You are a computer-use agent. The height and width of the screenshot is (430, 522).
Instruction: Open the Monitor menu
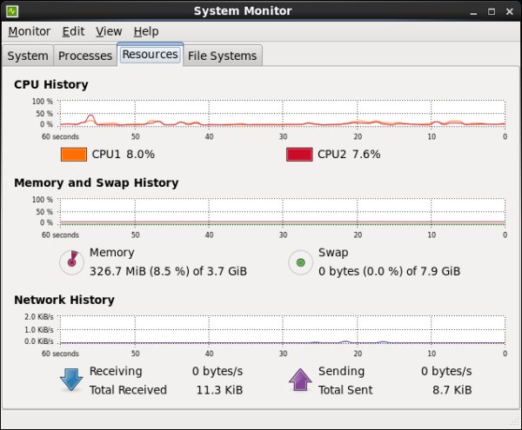(x=30, y=31)
